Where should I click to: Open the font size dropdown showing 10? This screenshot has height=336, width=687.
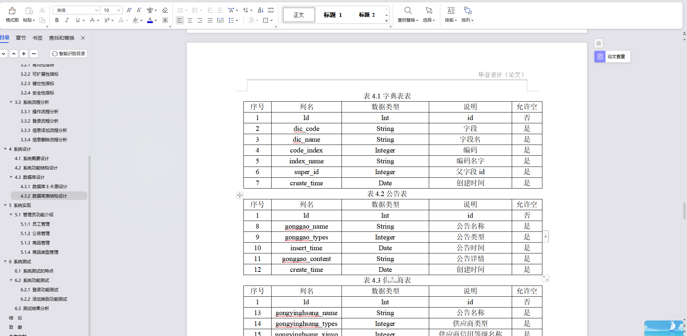coord(110,10)
